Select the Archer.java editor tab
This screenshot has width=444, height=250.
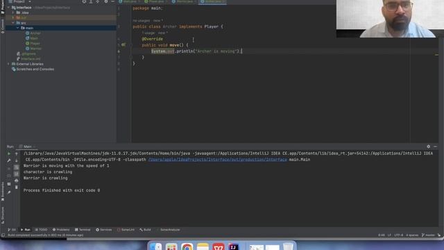pos(212,1)
